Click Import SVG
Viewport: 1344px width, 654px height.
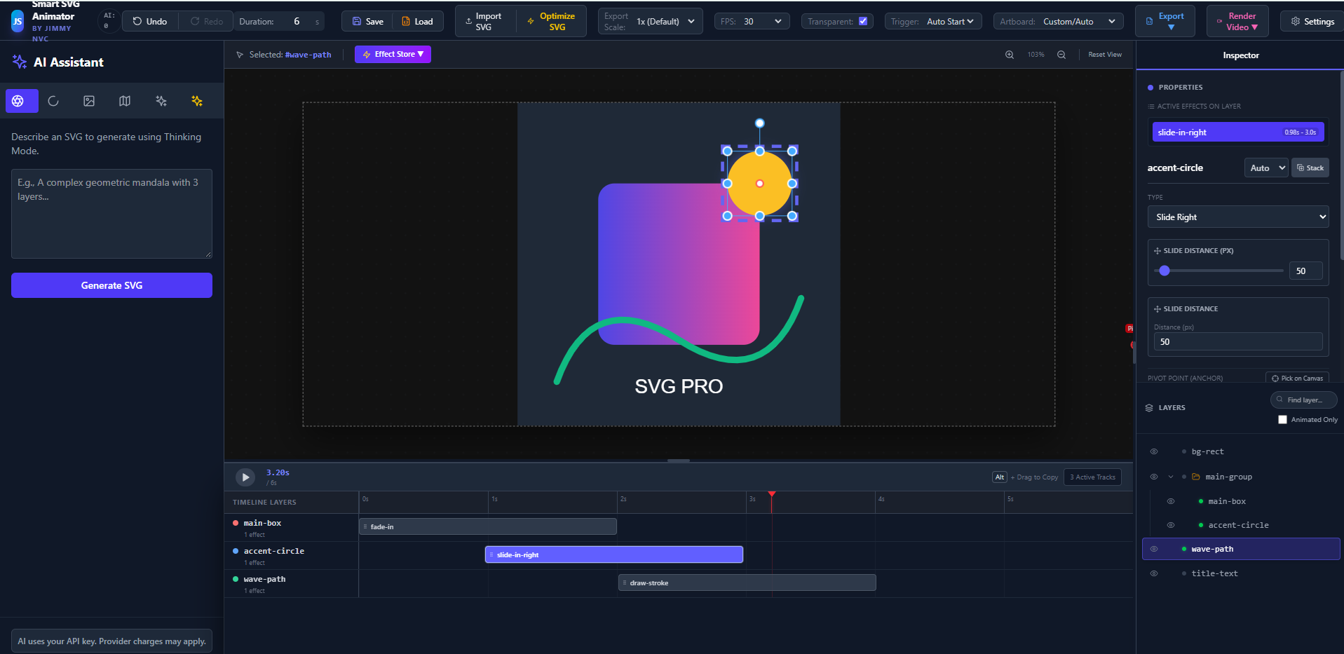[x=484, y=22]
